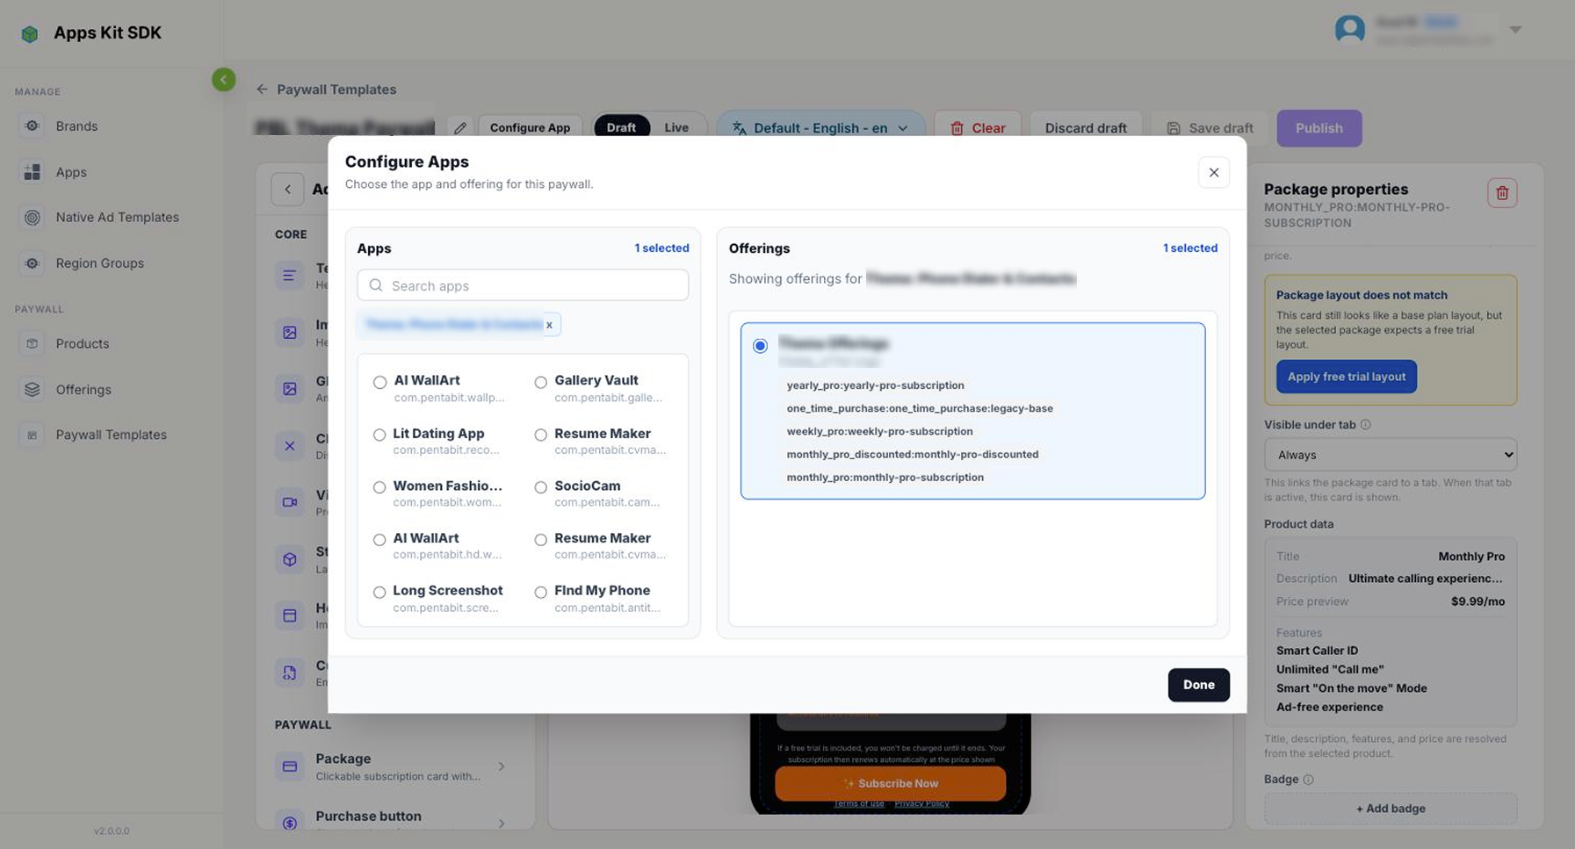The image size is (1575, 849).
Task: Open the Default - English language dropdown
Action: click(820, 128)
